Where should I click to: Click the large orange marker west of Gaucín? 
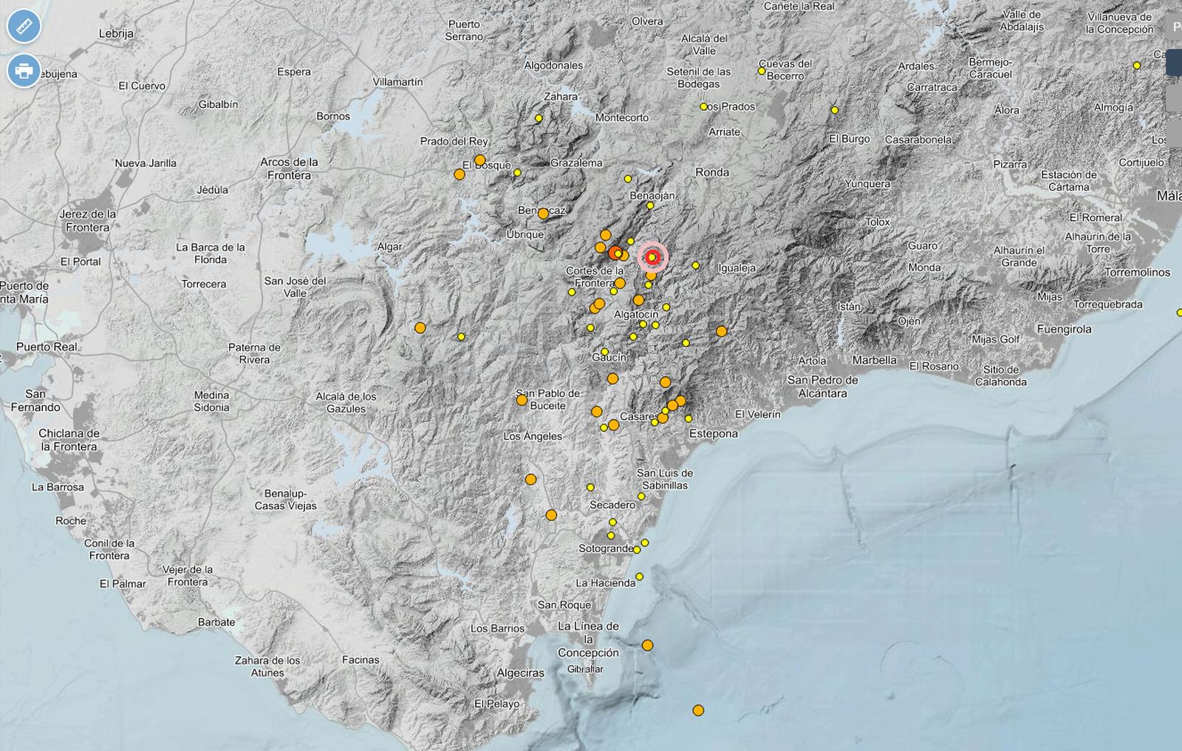(420, 327)
